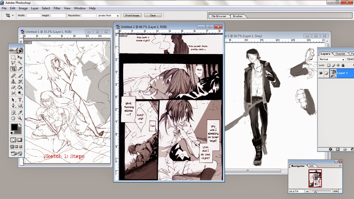Select the Dodge tool
Screen dimensions: 354x199
(x=20, y=93)
